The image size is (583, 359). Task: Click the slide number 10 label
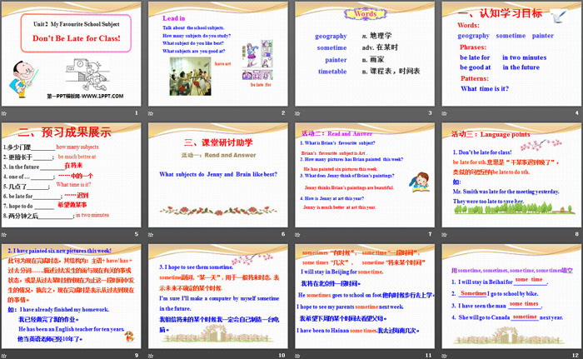coord(282,356)
